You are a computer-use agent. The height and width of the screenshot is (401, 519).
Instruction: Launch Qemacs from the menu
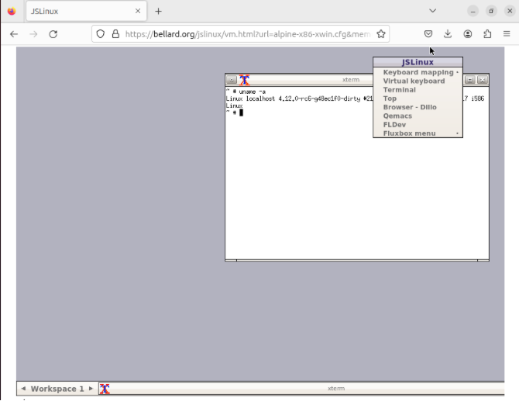click(418, 116)
